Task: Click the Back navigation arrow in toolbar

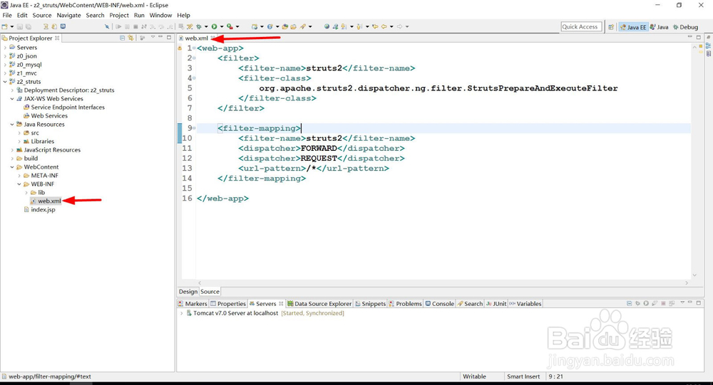Action: coord(384,27)
